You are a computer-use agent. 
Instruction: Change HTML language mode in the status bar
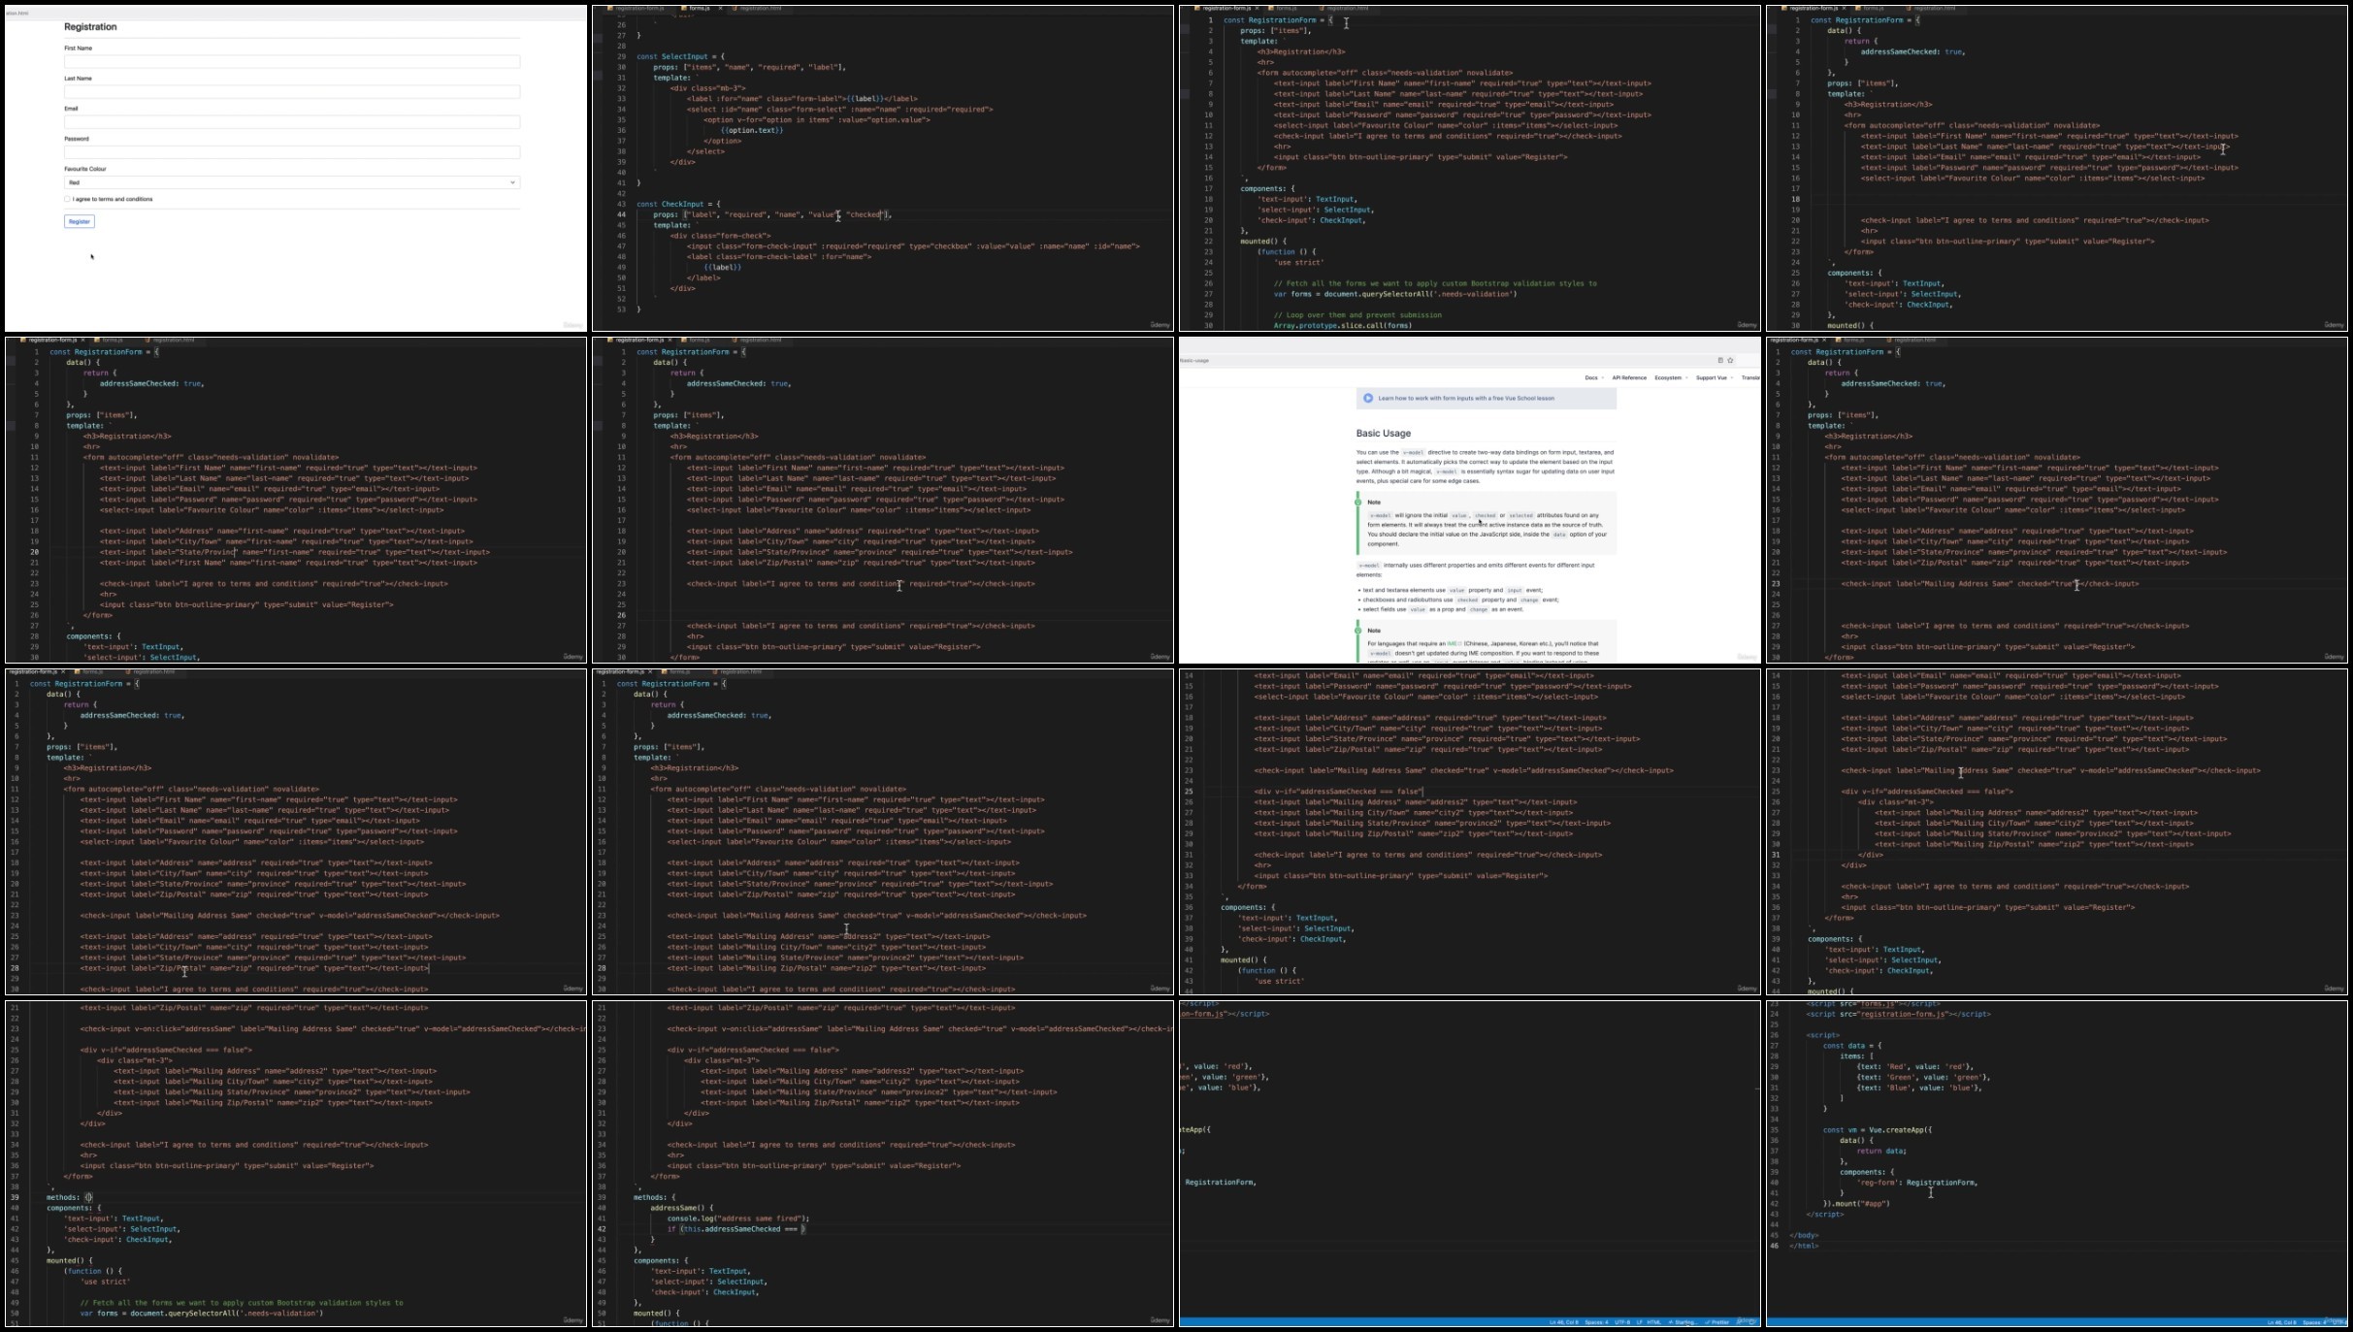[x=1654, y=1322]
